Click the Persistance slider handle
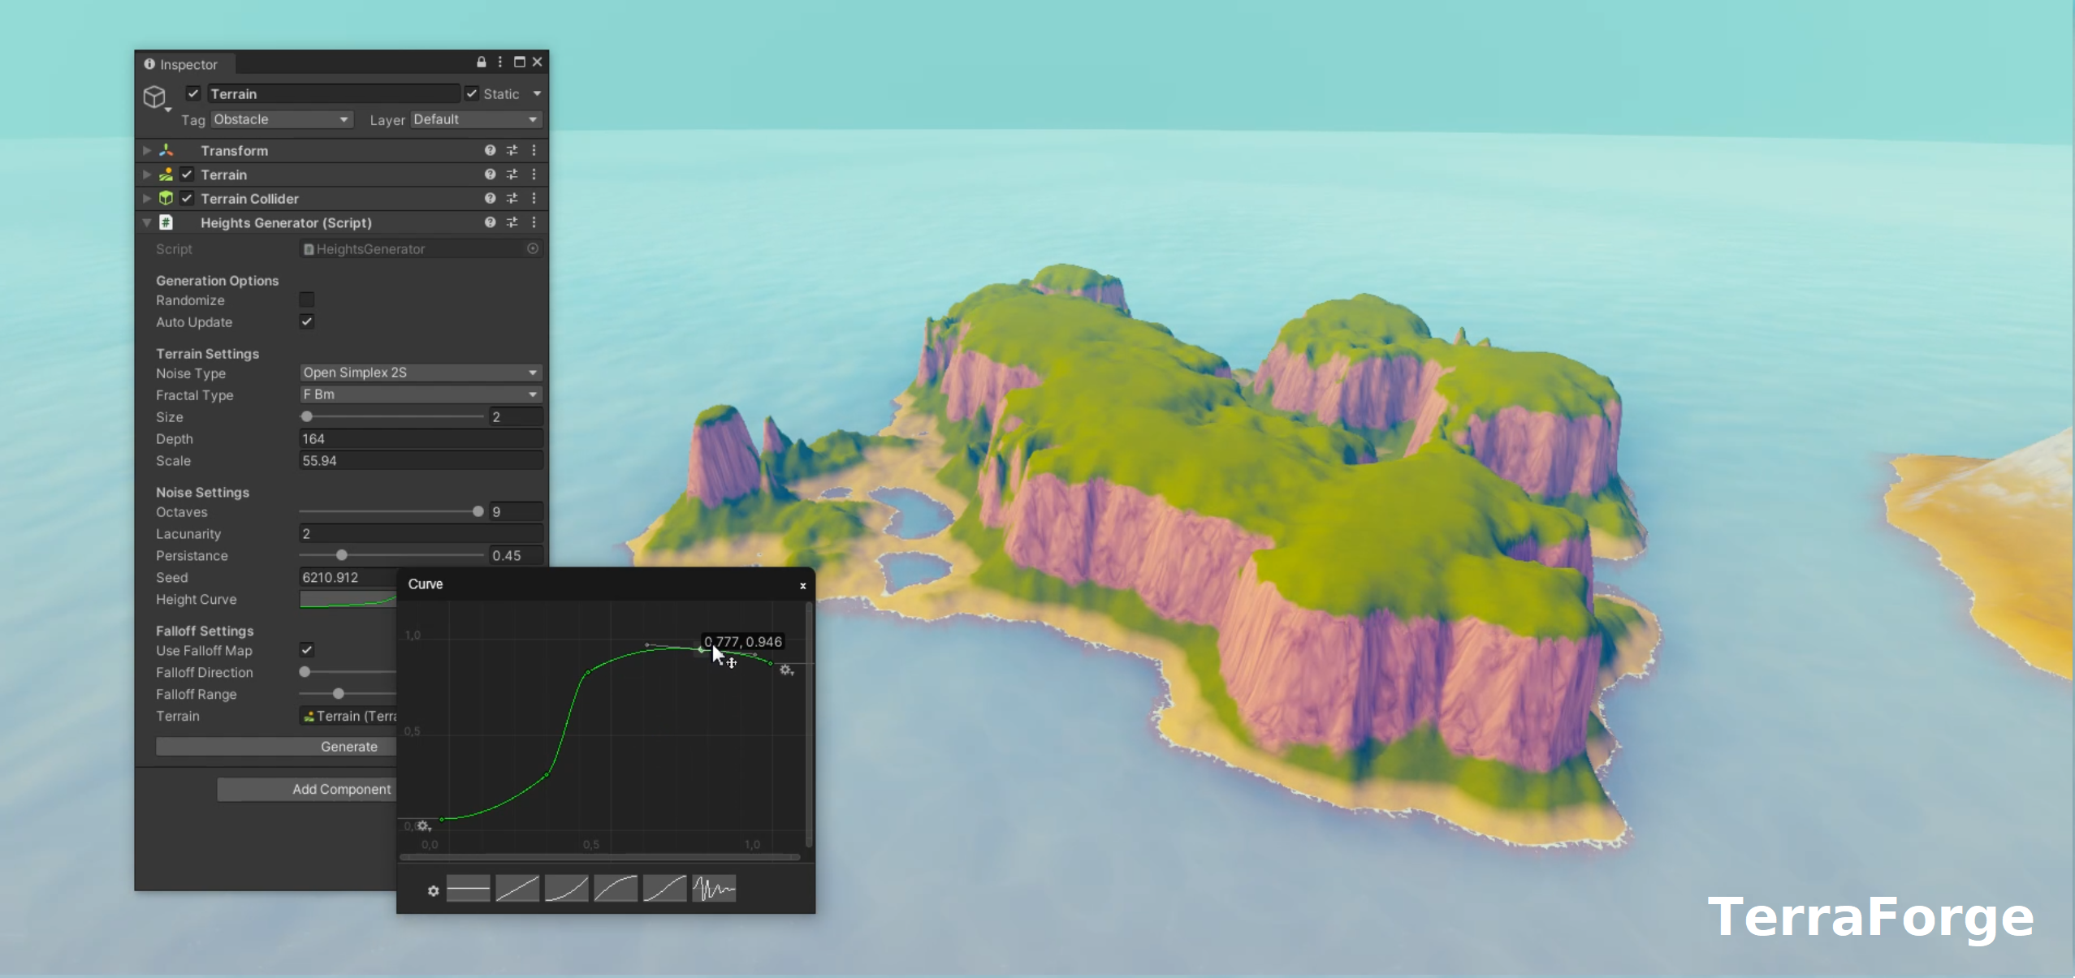Viewport: 2075px width, 978px height. 342,555
